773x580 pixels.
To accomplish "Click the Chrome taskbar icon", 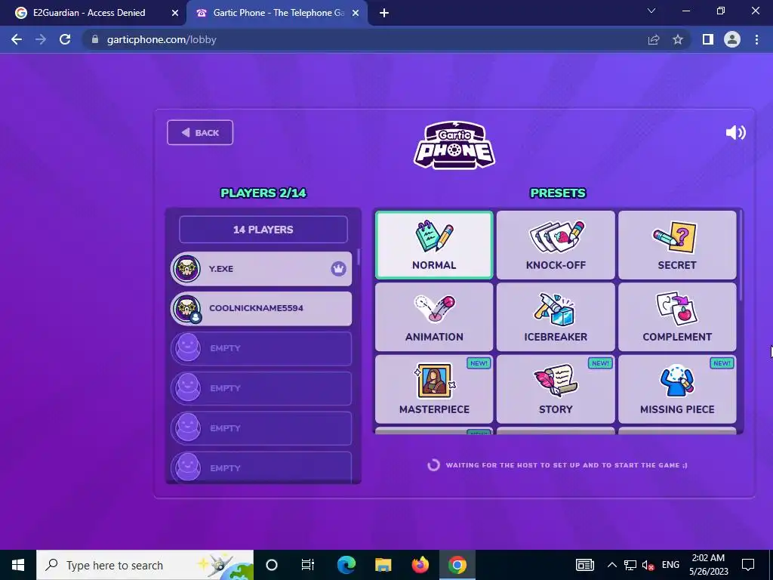I will [457, 565].
